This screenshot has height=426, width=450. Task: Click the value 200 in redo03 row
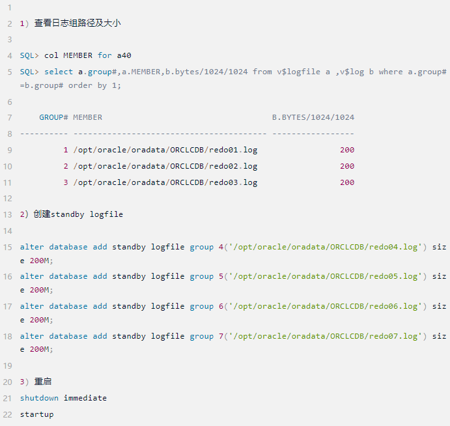(x=347, y=182)
